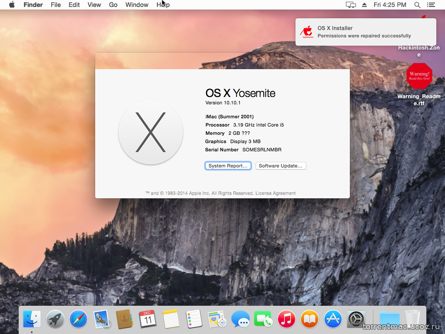Open the View menu
Image resolution: width=445 pixels, height=334 pixels.
[94, 5]
